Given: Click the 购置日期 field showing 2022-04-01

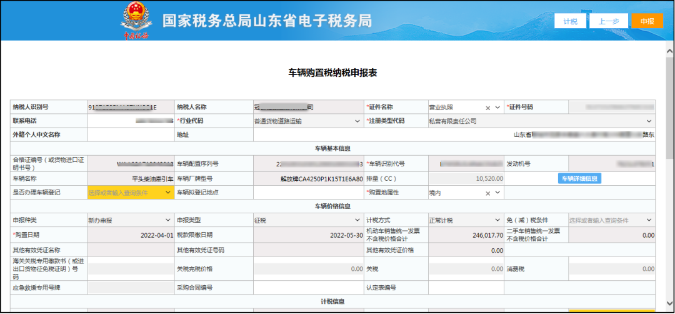Looking at the screenshot, I should tap(131, 236).
